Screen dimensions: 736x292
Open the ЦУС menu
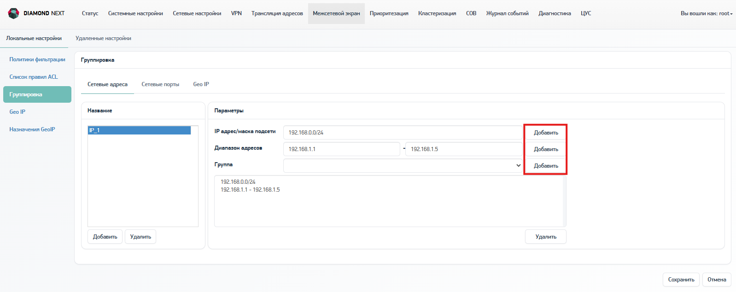tap(586, 13)
